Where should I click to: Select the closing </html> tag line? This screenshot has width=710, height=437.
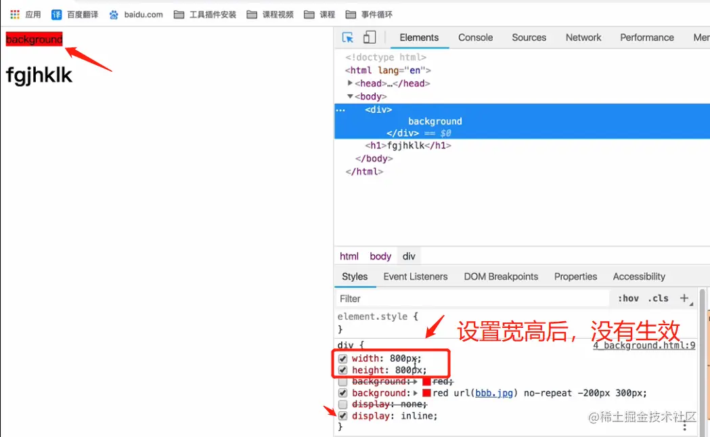coord(364,172)
